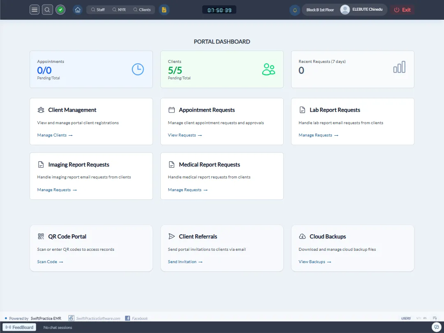This screenshot has height=333, width=444.
Task: Select Block B 1st Floor location
Action: (x=320, y=9)
